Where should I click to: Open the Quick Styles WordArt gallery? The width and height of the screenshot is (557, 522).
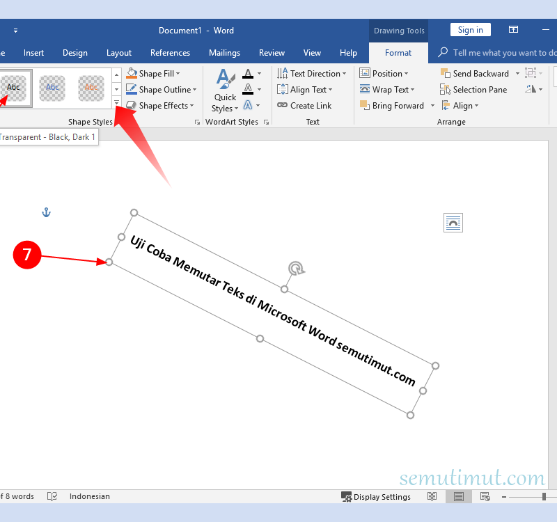(x=225, y=90)
